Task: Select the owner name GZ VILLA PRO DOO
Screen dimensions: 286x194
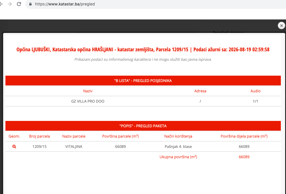Action: click(x=88, y=101)
